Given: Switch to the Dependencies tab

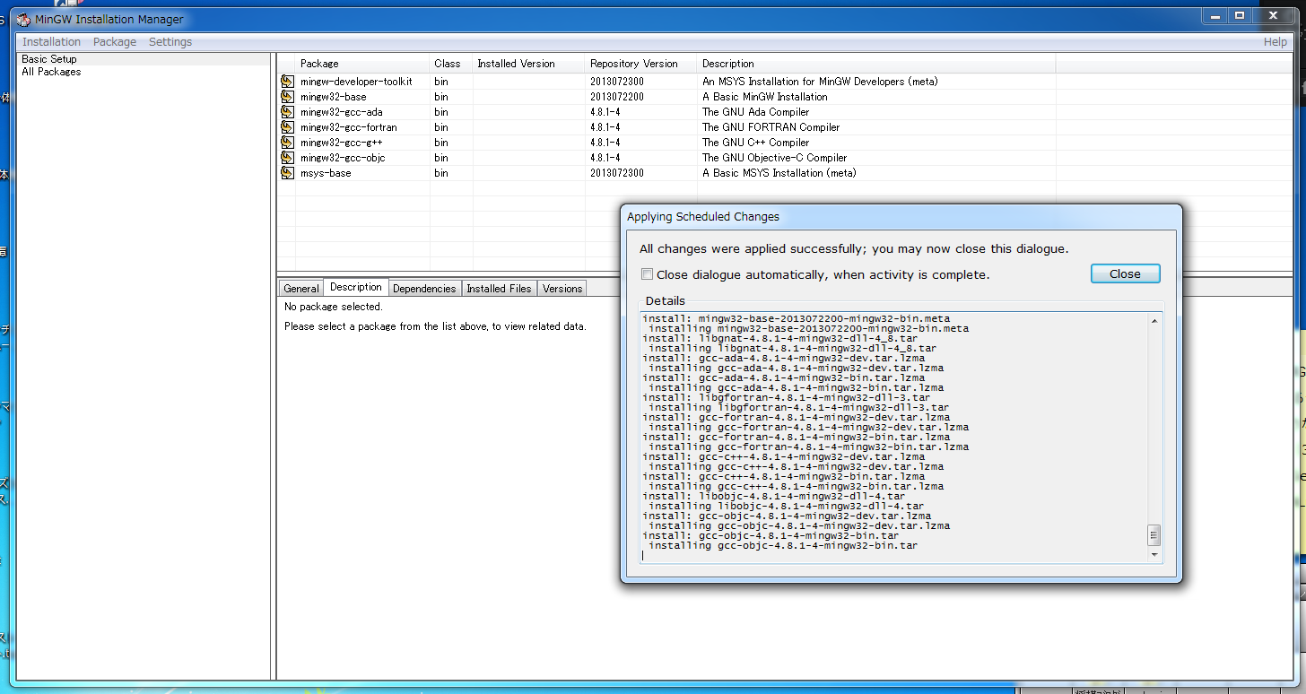Looking at the screenshot, I should point(425,289).
